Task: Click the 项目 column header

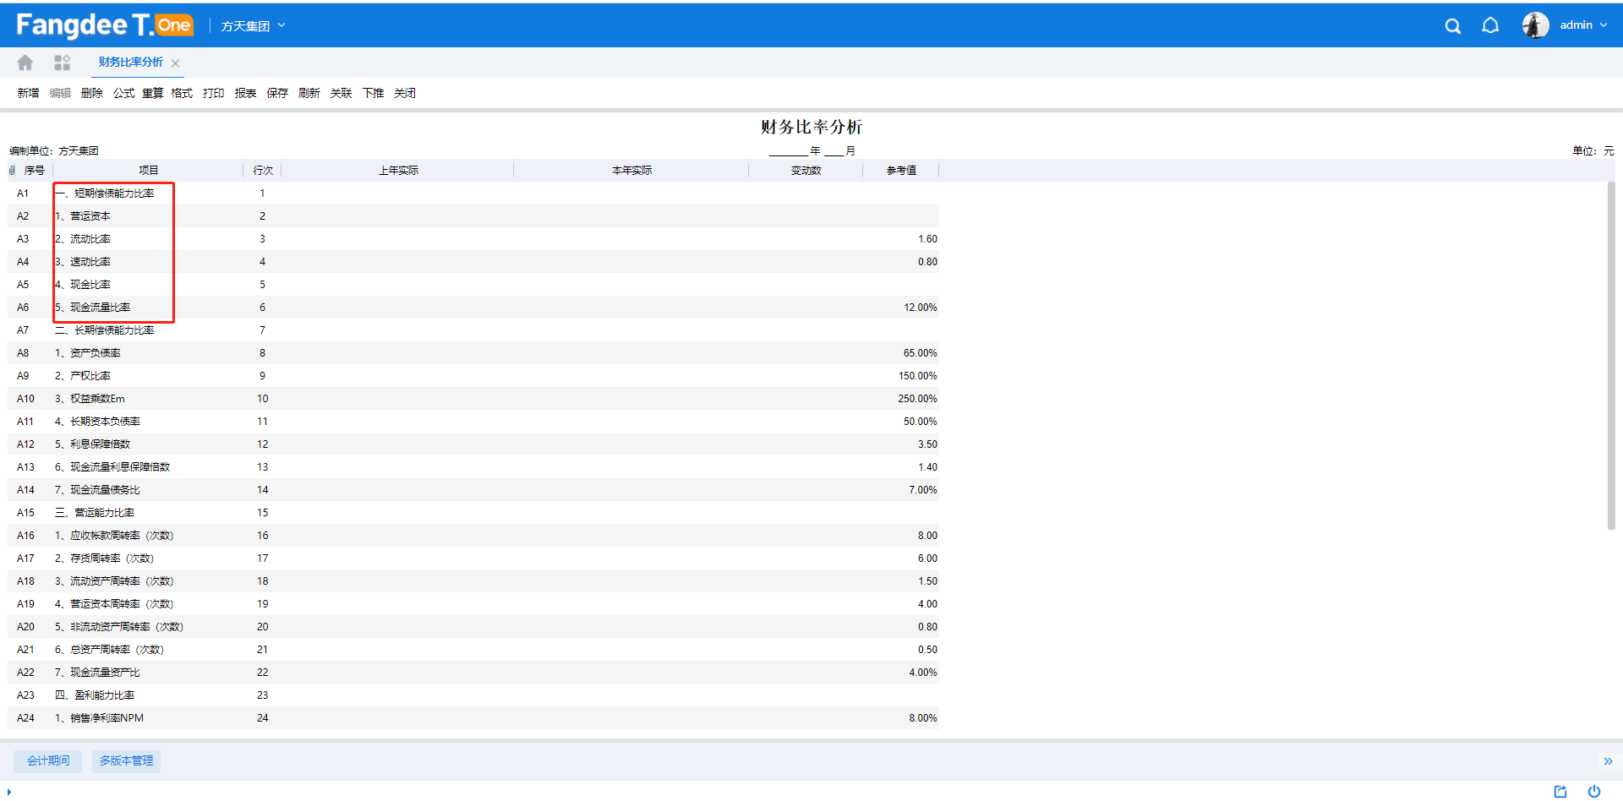Action: click(148, 171)
